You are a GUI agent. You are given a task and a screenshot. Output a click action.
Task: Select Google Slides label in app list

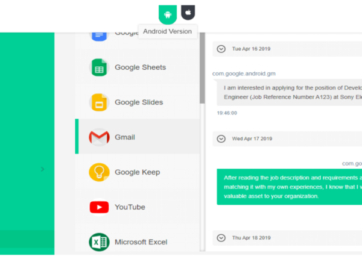139,102
